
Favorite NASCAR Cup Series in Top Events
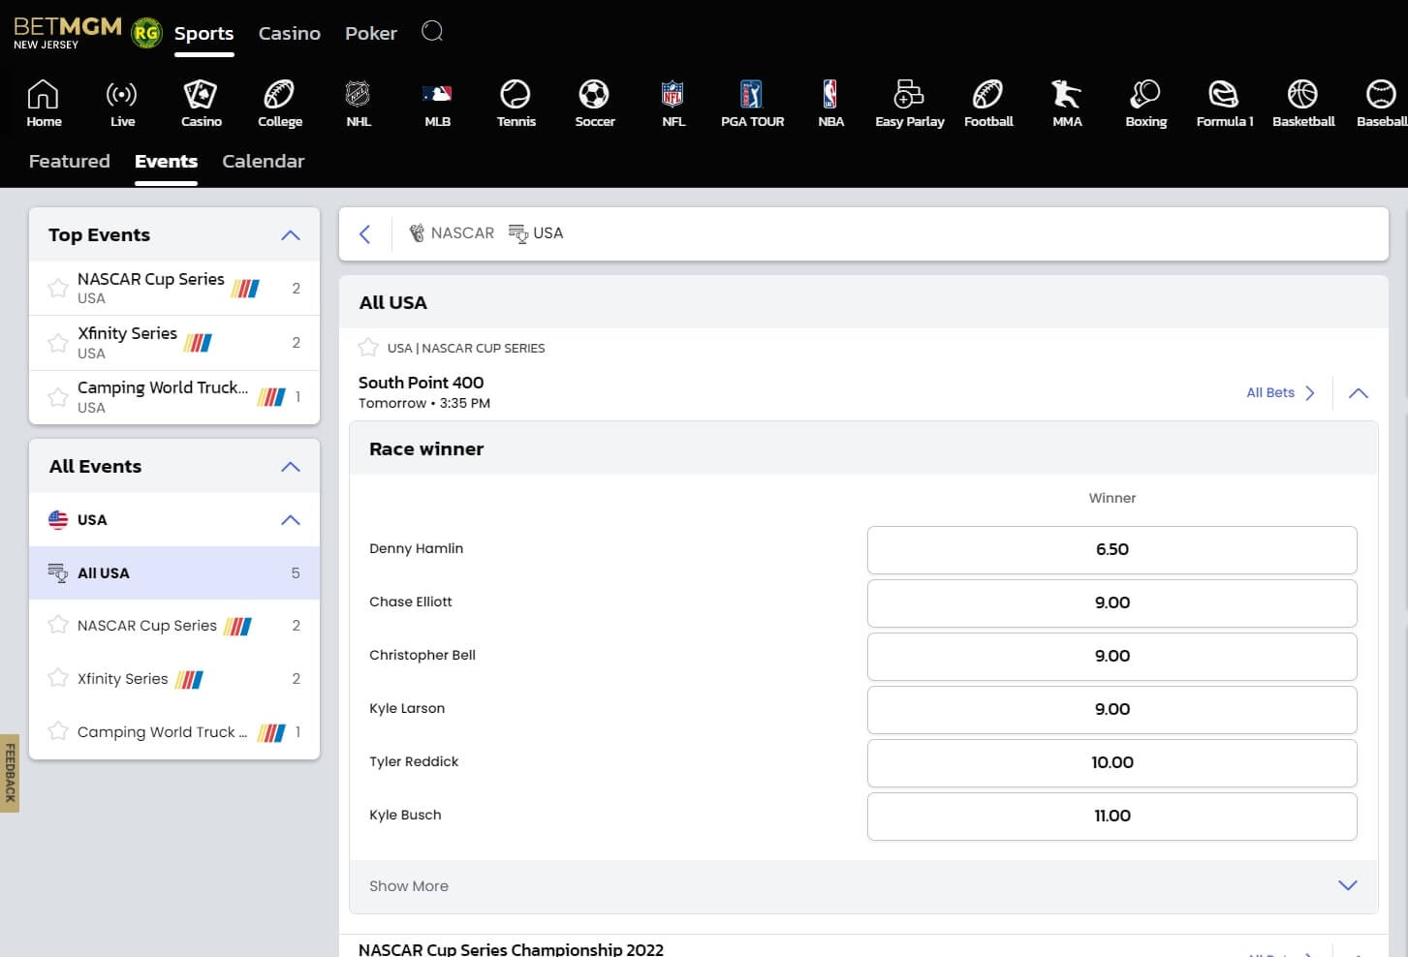(x=58, y=288)
